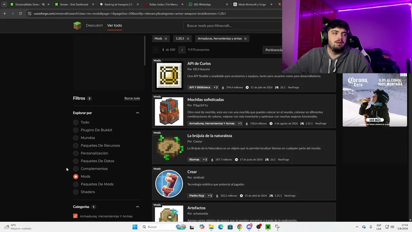This screenshot has width=412, height=232.
Task: Select the Mods radio option
Action: (x=76, y=177)
